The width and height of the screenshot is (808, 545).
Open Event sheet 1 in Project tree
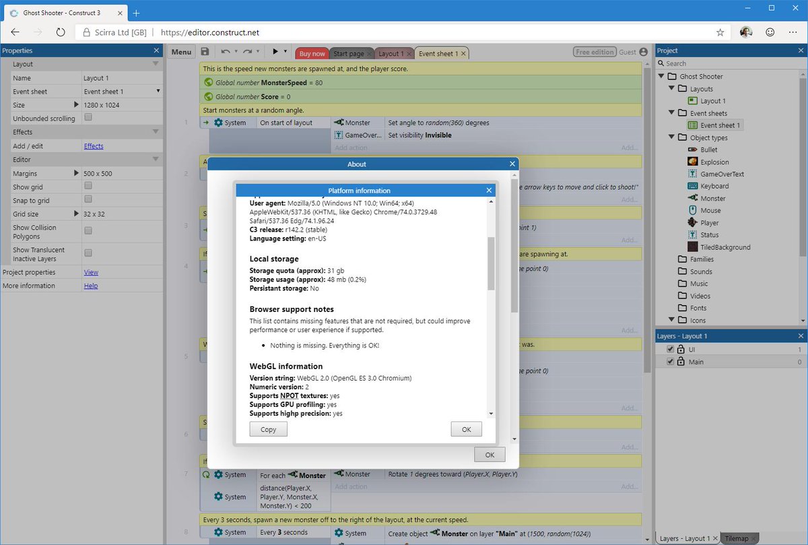click(x=720, y=125)
